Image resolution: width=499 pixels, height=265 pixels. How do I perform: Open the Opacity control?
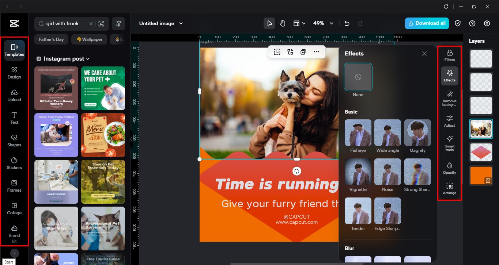pos(450,168)
